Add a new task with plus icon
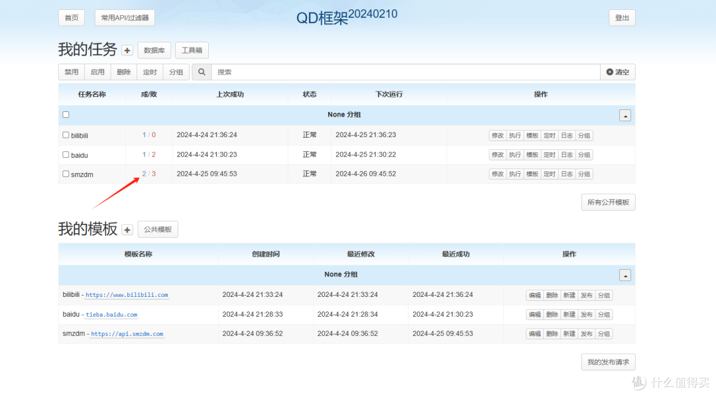 tap(127, 50)
